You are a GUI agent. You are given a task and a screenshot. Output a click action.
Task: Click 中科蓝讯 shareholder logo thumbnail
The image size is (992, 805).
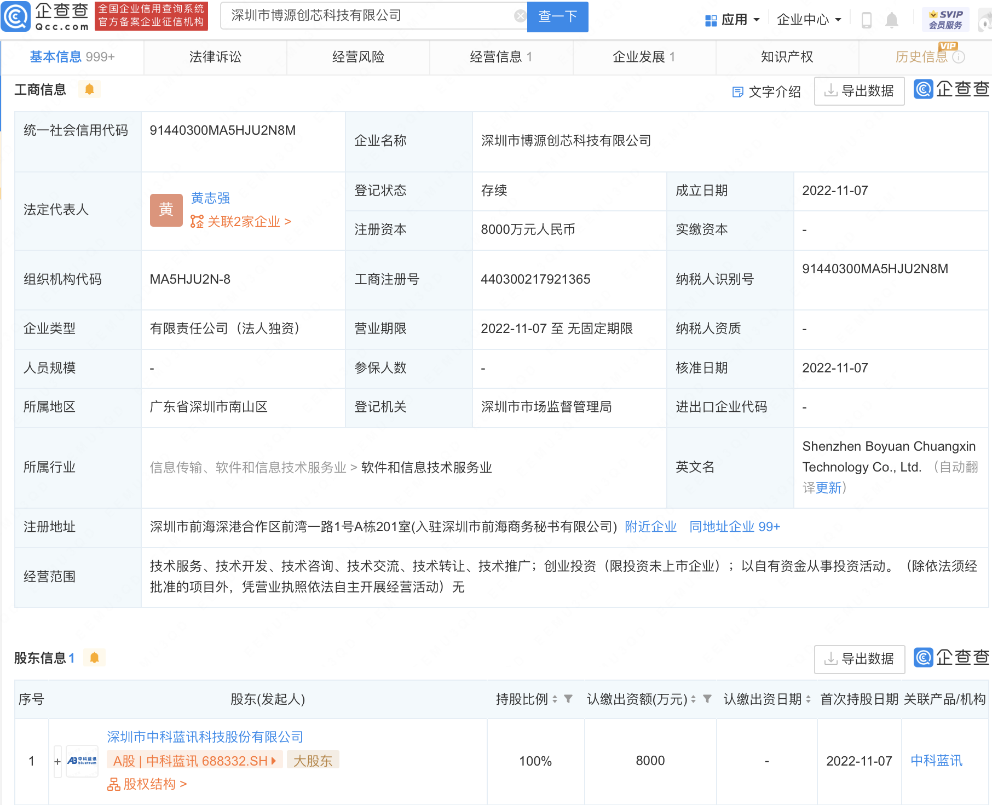82,761
